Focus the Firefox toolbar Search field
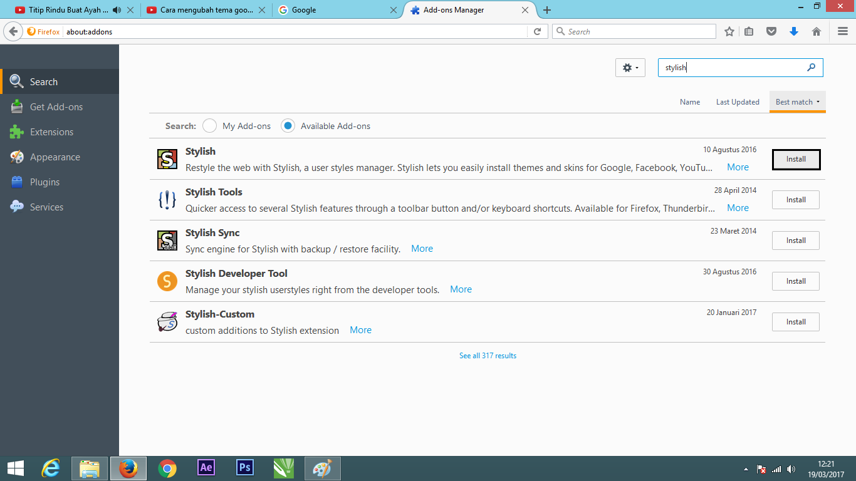Image resolution: width=856 pixels, height=481 pixels. tap(634, 31)
